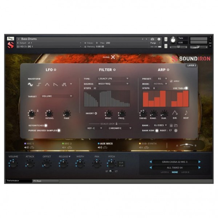The width and height of the screenshot is (218, 218).
Task: Toggle the USE TABLE switch
Action: click(x=186, y=88)
